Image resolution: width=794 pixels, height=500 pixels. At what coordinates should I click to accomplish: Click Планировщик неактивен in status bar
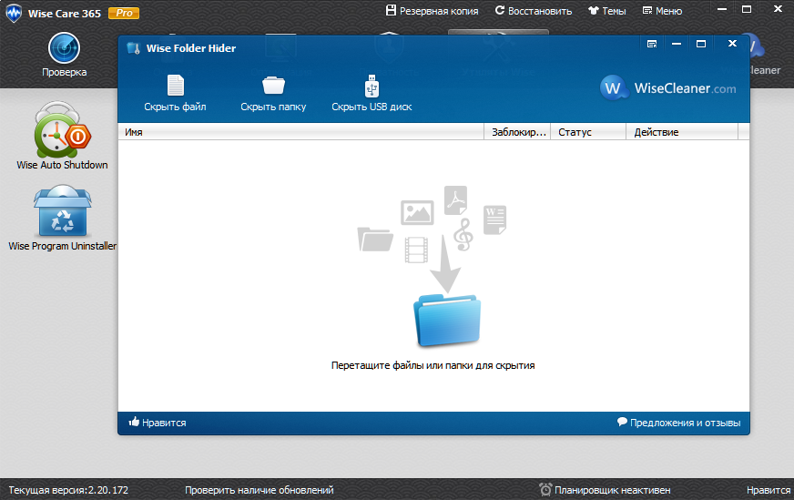(606, 490)
